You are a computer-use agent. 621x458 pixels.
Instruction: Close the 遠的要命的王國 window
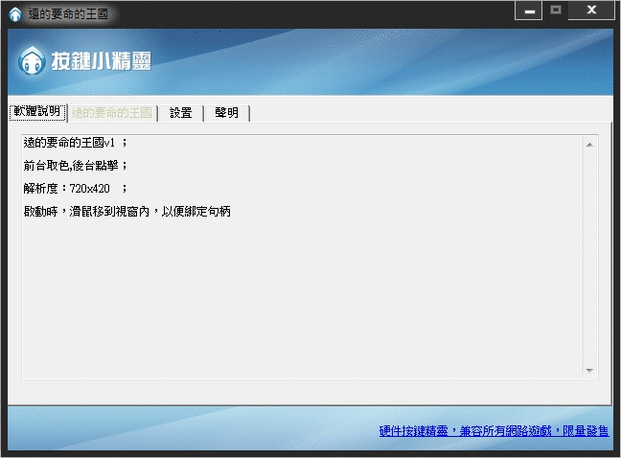coord(592,11)
